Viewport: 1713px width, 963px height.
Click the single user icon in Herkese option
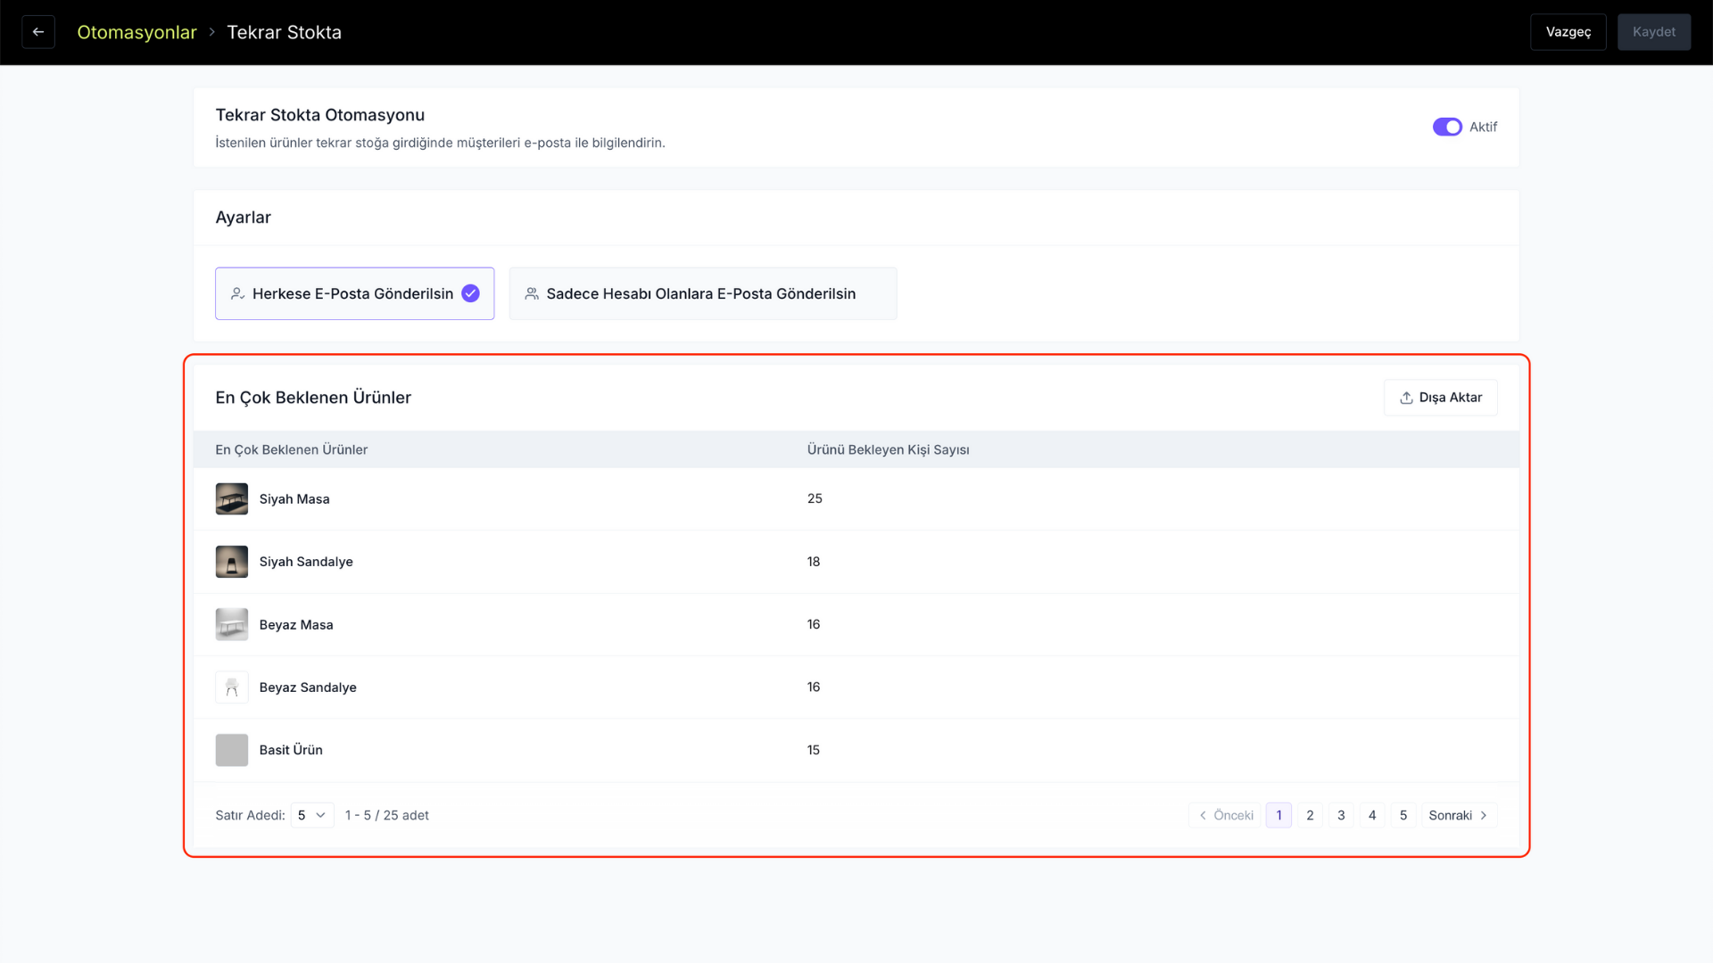(x=237, y=293)
